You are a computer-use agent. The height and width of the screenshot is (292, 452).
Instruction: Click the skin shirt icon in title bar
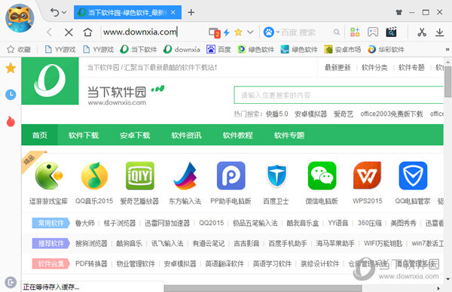pyautogui.click(x=399, y=12)
